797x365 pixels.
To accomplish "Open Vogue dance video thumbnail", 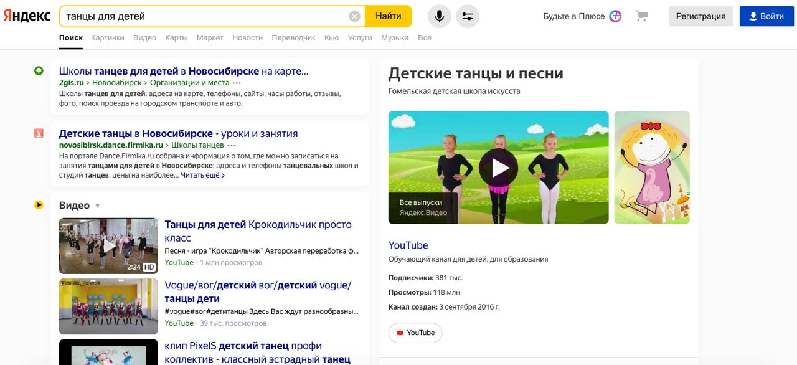I will pyautogui.click(x=108, y=306).
